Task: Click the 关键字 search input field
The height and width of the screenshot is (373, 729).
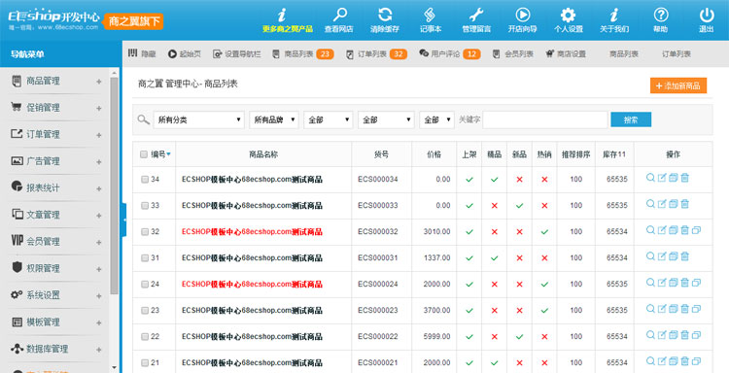Action: point(545,119)
